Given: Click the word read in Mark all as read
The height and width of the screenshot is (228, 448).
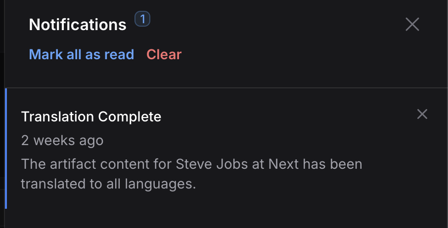Looking at the screenshot, I should pos(119,54).
